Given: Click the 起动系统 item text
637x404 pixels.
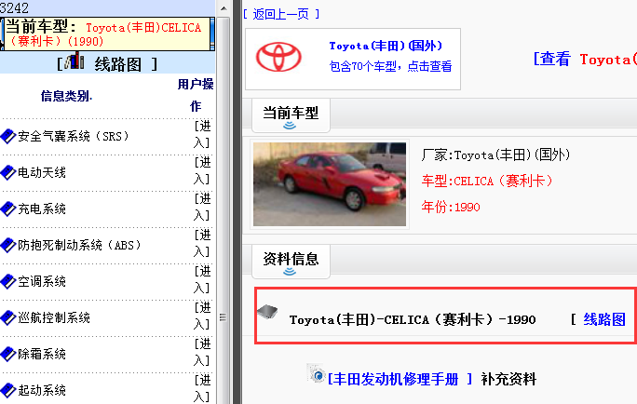Looking at the screenshot, I should tap(42, 390).
